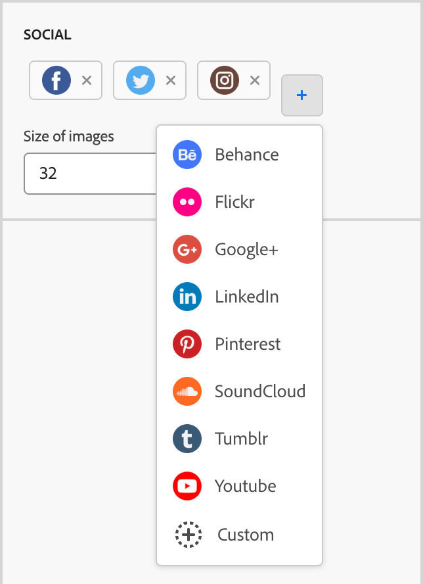Select the Twitter bird icon

(x=139, y=80)
